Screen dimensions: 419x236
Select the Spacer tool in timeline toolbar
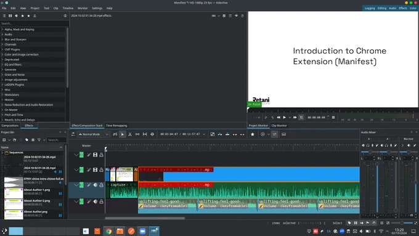click(x=137, y=134)
